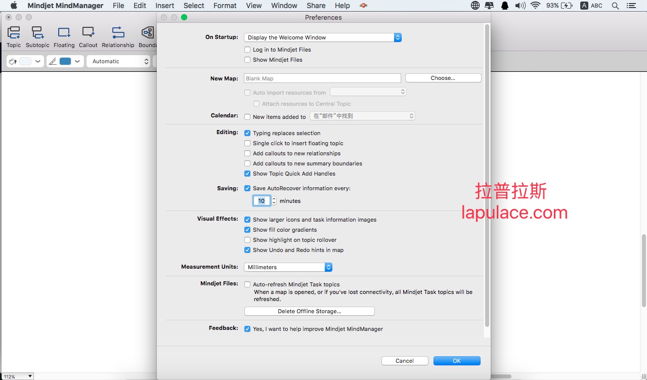647x380 pixels.
Task: Open the Measurement Units Millimeters dropdown
Action: pyautogui.click(x=288, y=267)
